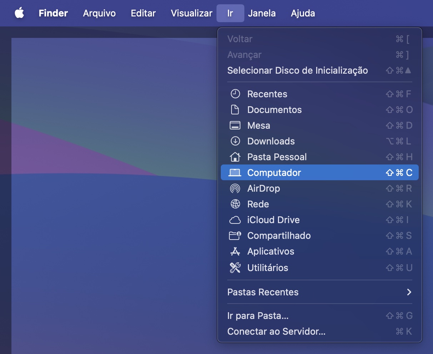Open the Arquivo menu
This screenshot has width=433, height=354.
pos(99,13)
